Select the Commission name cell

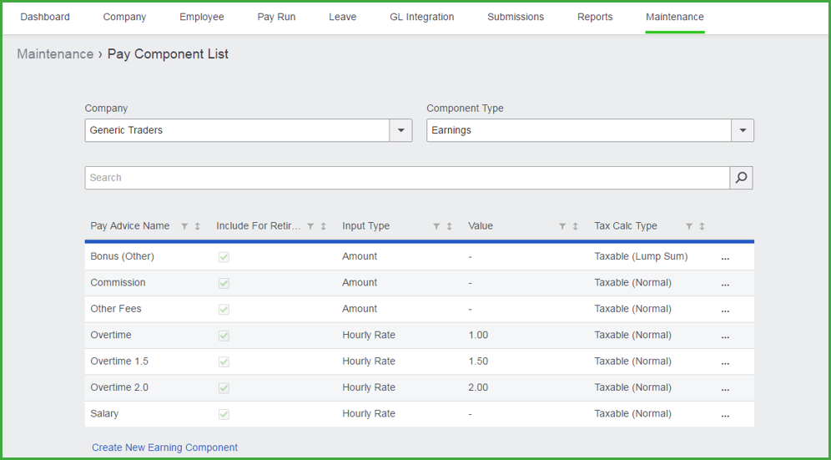[x=118, y=282]
